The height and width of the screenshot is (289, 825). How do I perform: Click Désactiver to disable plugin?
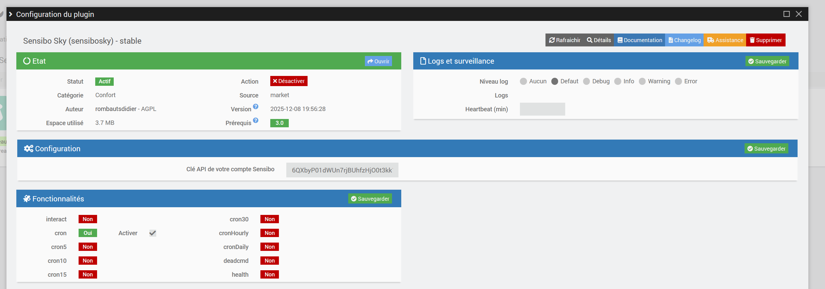288,81
